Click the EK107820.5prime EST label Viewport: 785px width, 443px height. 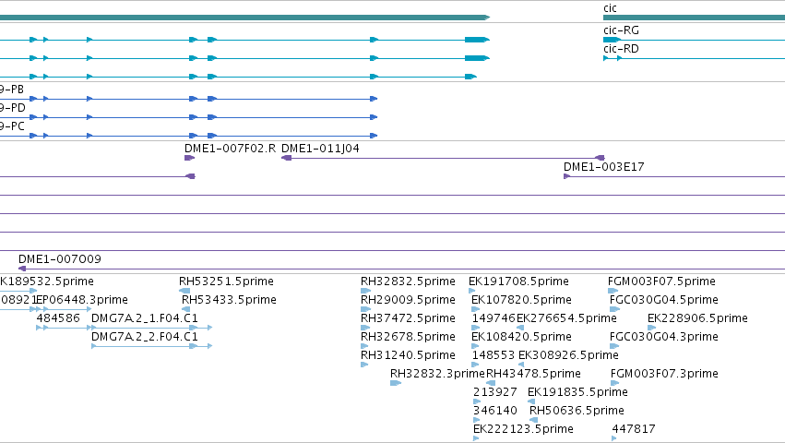[x=521, y=300]
